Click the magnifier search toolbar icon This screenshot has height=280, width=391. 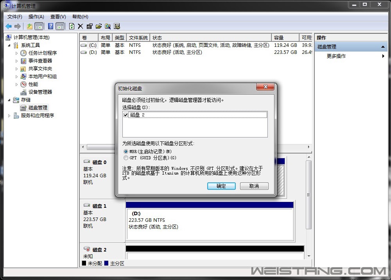coord(108,26)
